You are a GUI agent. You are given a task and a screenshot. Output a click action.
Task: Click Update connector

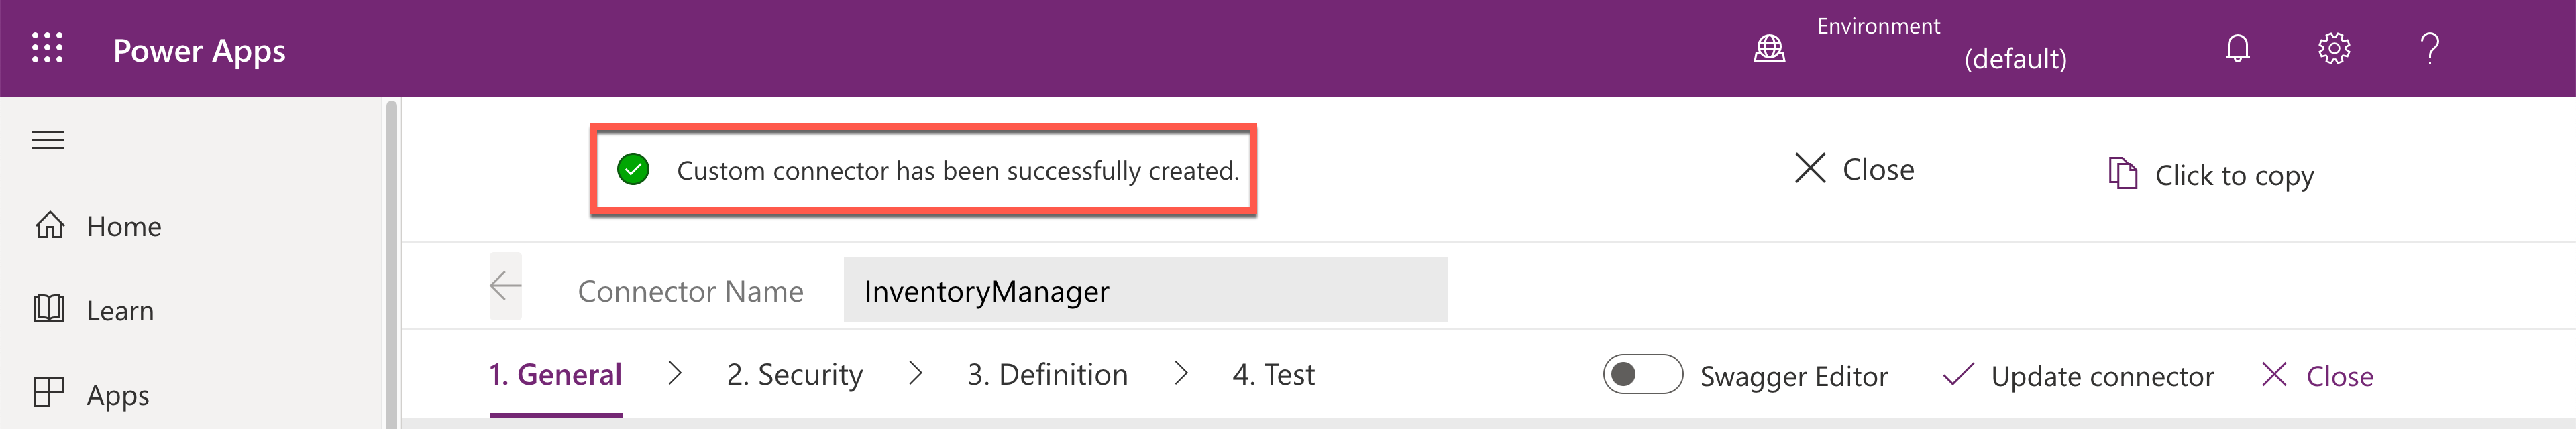pyautogui.click(x=2078, y=376)
